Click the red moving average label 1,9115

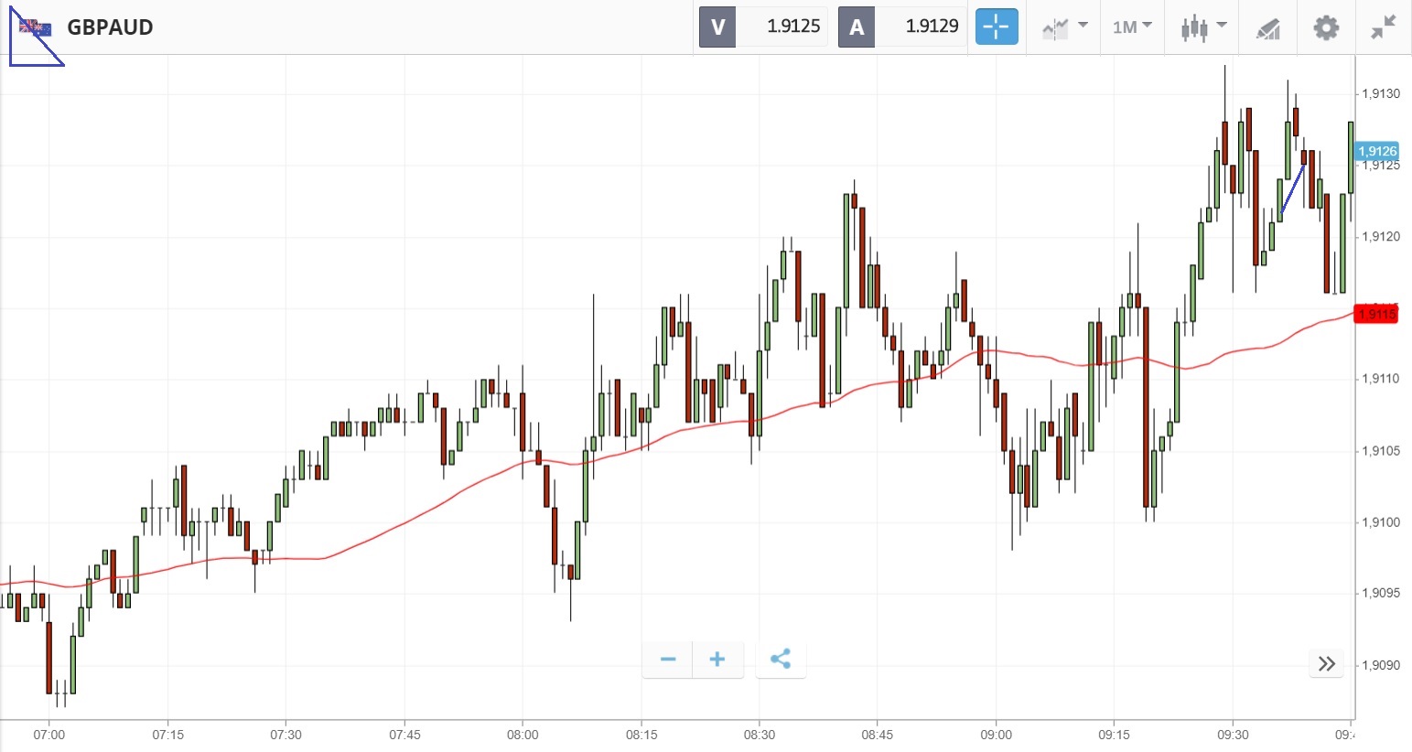pos(1377,315)
